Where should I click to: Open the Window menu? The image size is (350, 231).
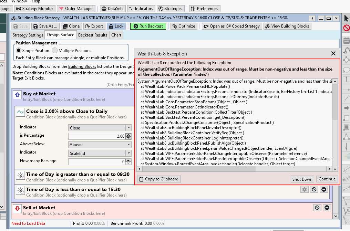pos(19,2)
